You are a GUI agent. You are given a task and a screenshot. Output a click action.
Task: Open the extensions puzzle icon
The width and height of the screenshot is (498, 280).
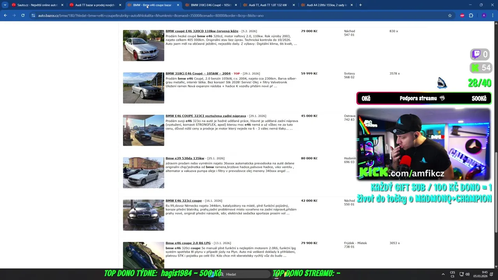tap(471, 16)
